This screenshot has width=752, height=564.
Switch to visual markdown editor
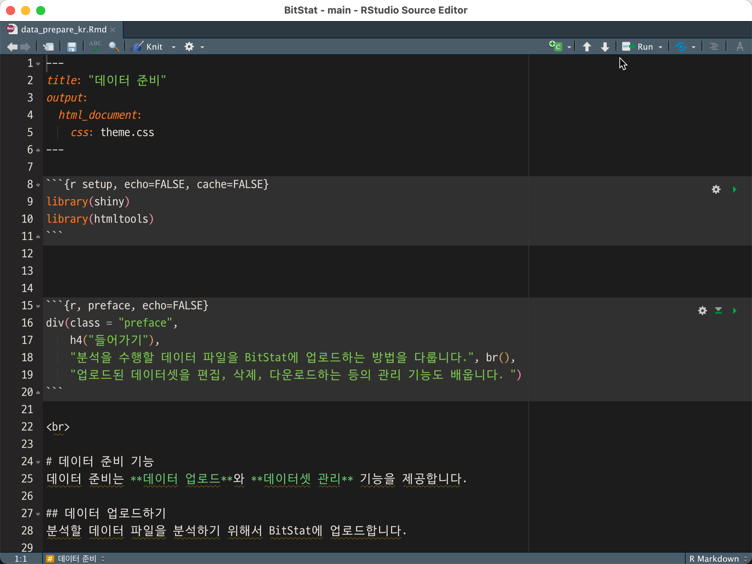tap(740, 47)
